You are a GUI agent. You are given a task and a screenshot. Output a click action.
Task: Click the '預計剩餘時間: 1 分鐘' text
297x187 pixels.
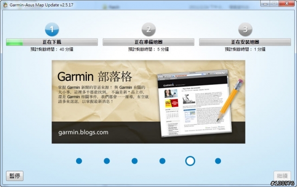coord(245,49)
